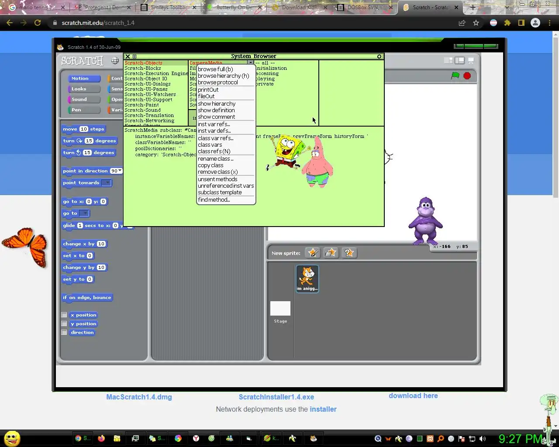Screen dimensions: 559x447
Task: Click the 'installer' link
Action: tap(323, 409)
